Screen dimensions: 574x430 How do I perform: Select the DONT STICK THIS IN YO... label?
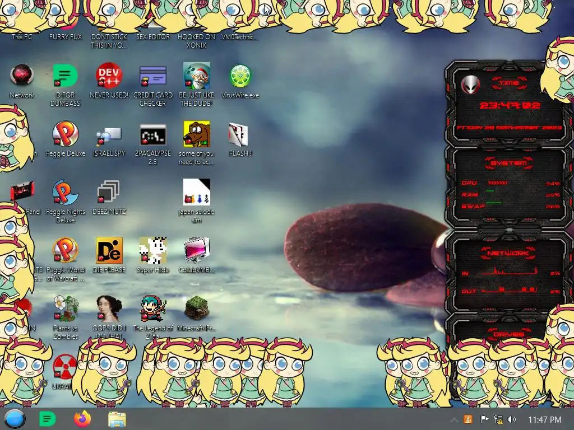109,41
